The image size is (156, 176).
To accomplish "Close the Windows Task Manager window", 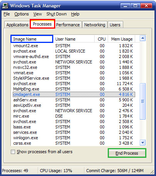I will tap(146, 6).
